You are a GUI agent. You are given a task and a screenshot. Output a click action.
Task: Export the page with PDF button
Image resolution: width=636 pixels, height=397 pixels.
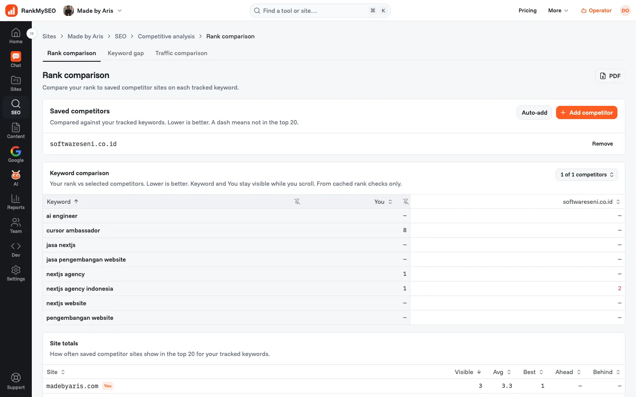pyautogui.click(x=610, y=76)
